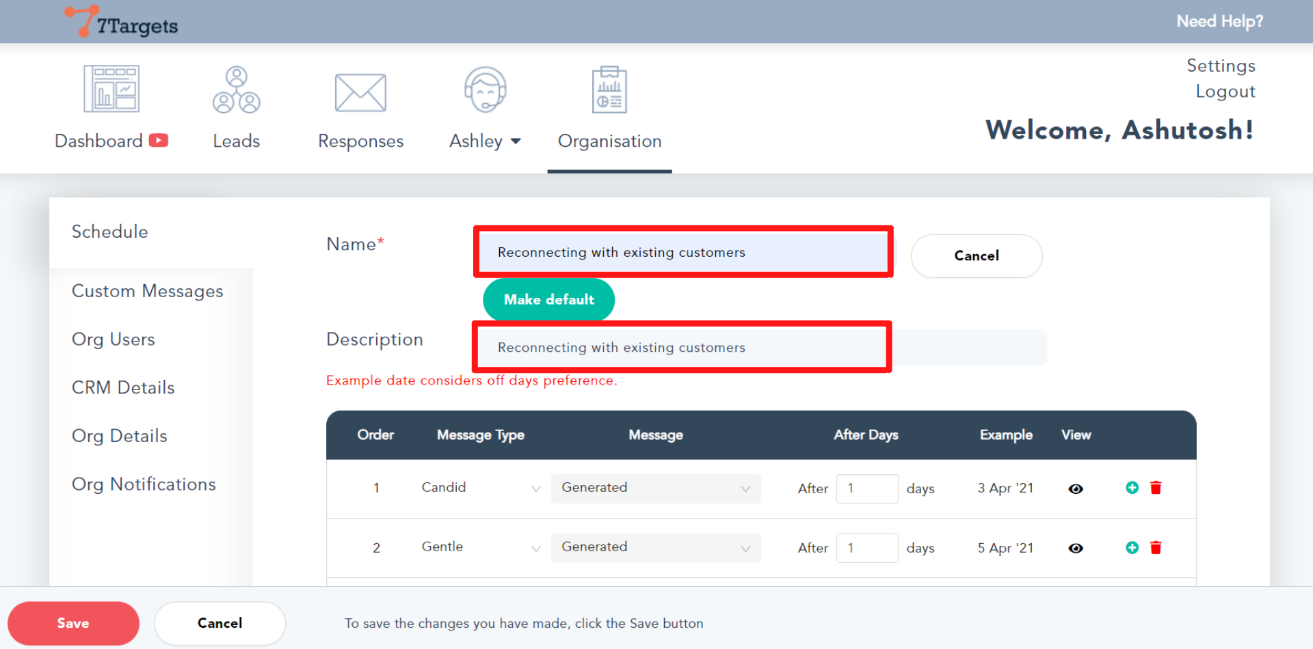Open the Candid message type dropdown
1313x649 pixels.
(x=480, y=488)
